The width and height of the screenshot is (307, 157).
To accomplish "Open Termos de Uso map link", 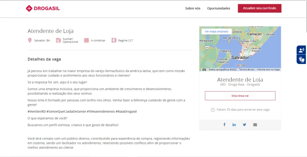I will tap(247, 70).
